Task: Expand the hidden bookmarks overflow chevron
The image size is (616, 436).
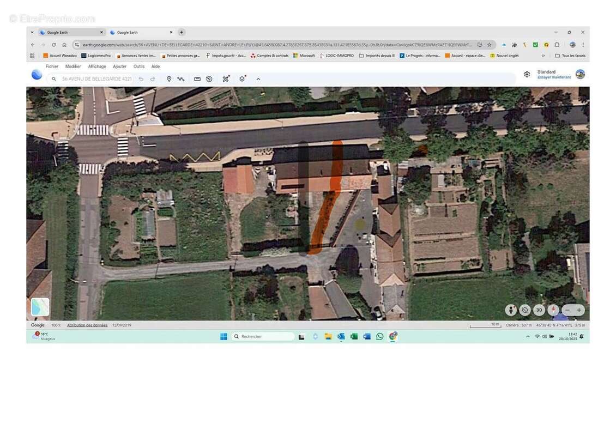Action: point(543,56)
